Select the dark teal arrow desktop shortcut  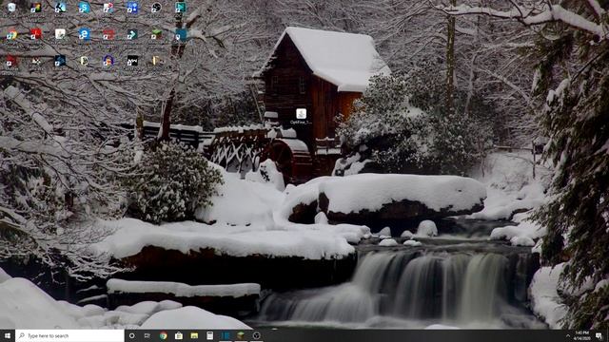pyautogui.click(x=132, y=34)
